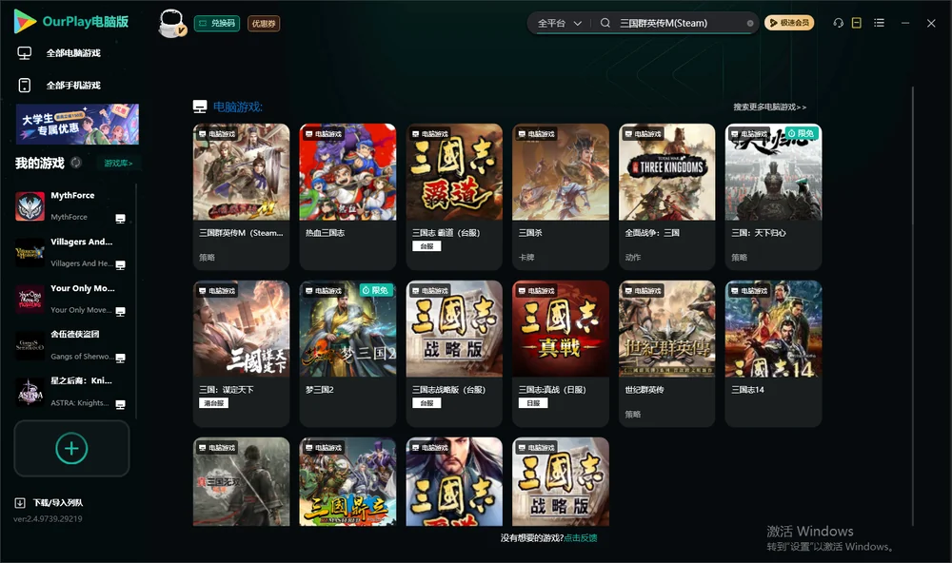Click the add game plus icon

pyautogui.click(x=71, y=448)
